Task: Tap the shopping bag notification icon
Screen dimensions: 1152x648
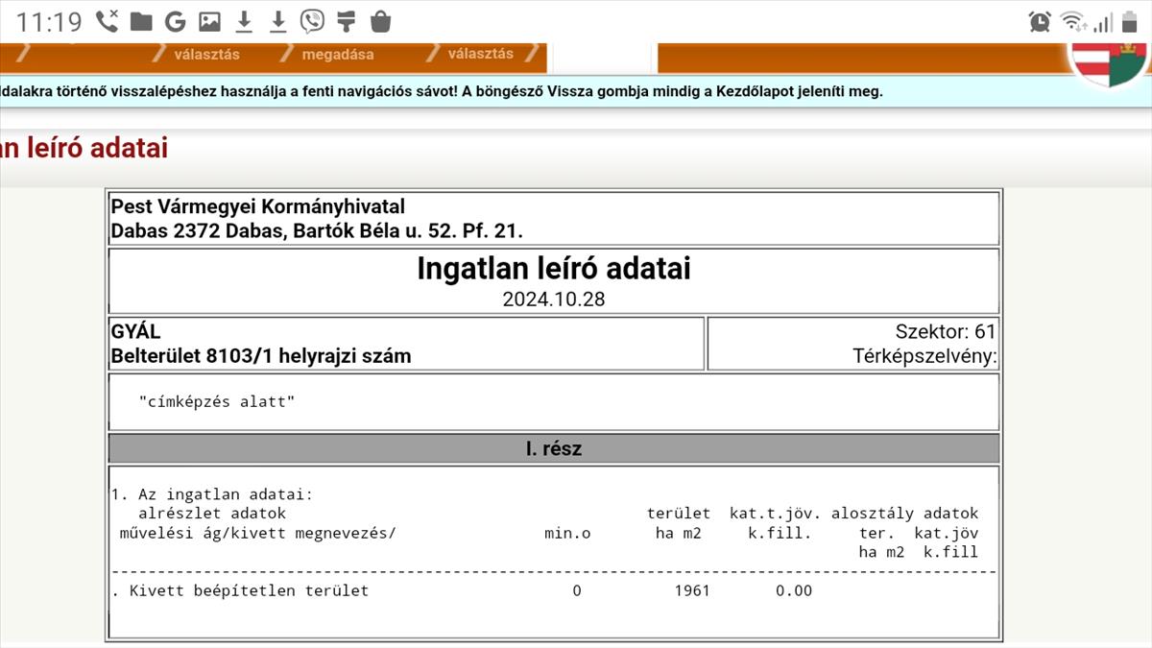Action: pyautogui.click(x=380, y=21)
